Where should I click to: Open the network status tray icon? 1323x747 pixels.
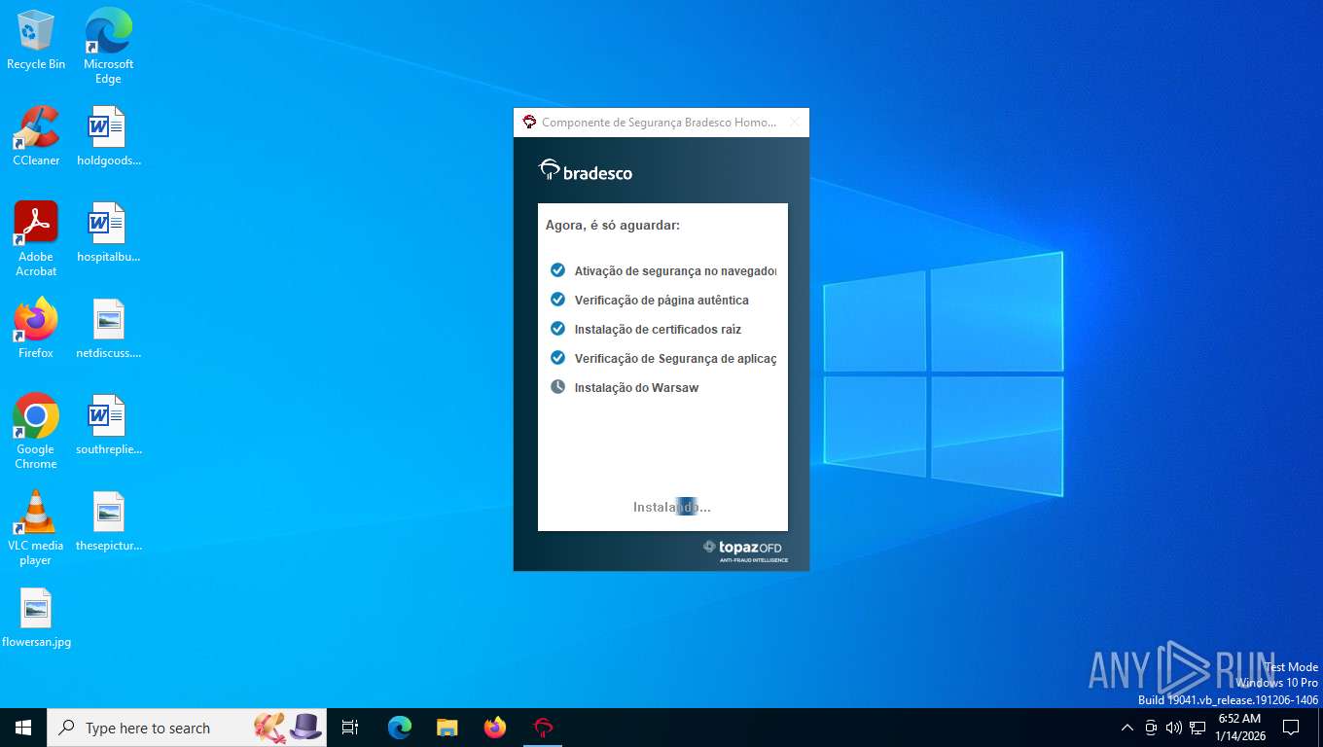tap(1198, 728)
